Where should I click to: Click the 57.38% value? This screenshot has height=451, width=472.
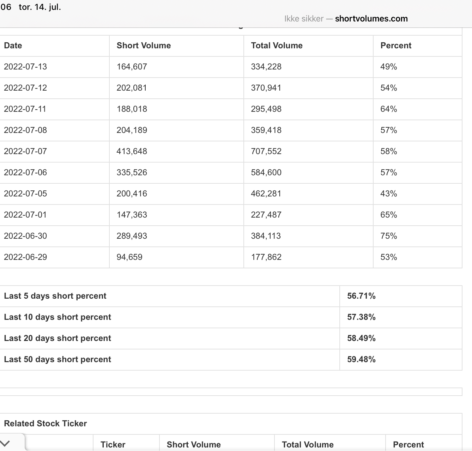tap(361, 317)
